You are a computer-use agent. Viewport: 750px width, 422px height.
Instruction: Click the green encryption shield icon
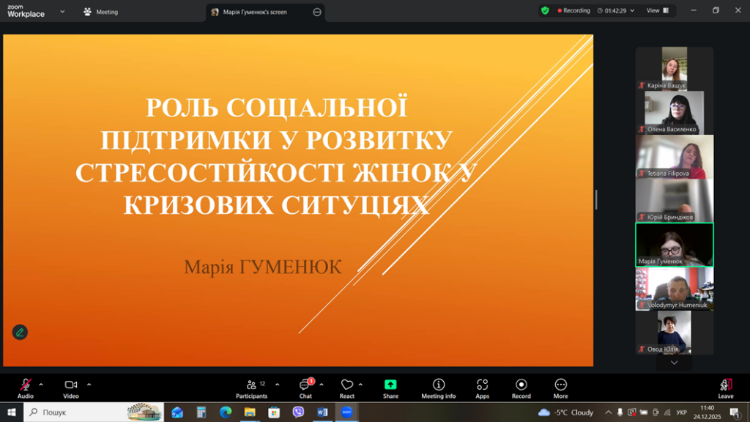coord(545,11)
